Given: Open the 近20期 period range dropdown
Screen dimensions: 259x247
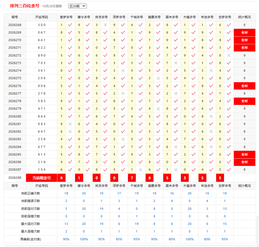Looking at the screenshot, I should click(78, 6).
